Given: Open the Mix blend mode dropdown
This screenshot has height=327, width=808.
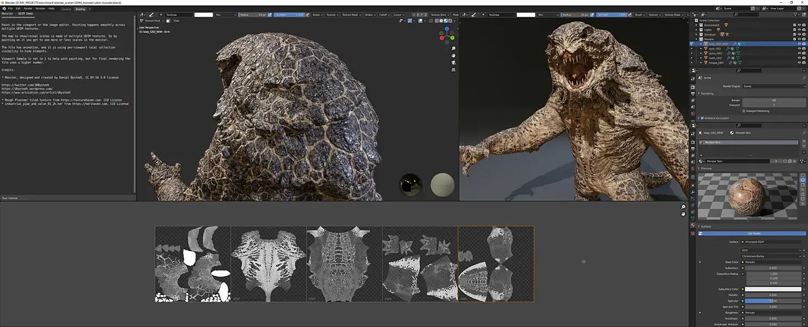Looking at the screenshot, I should (x=225, y=15).
